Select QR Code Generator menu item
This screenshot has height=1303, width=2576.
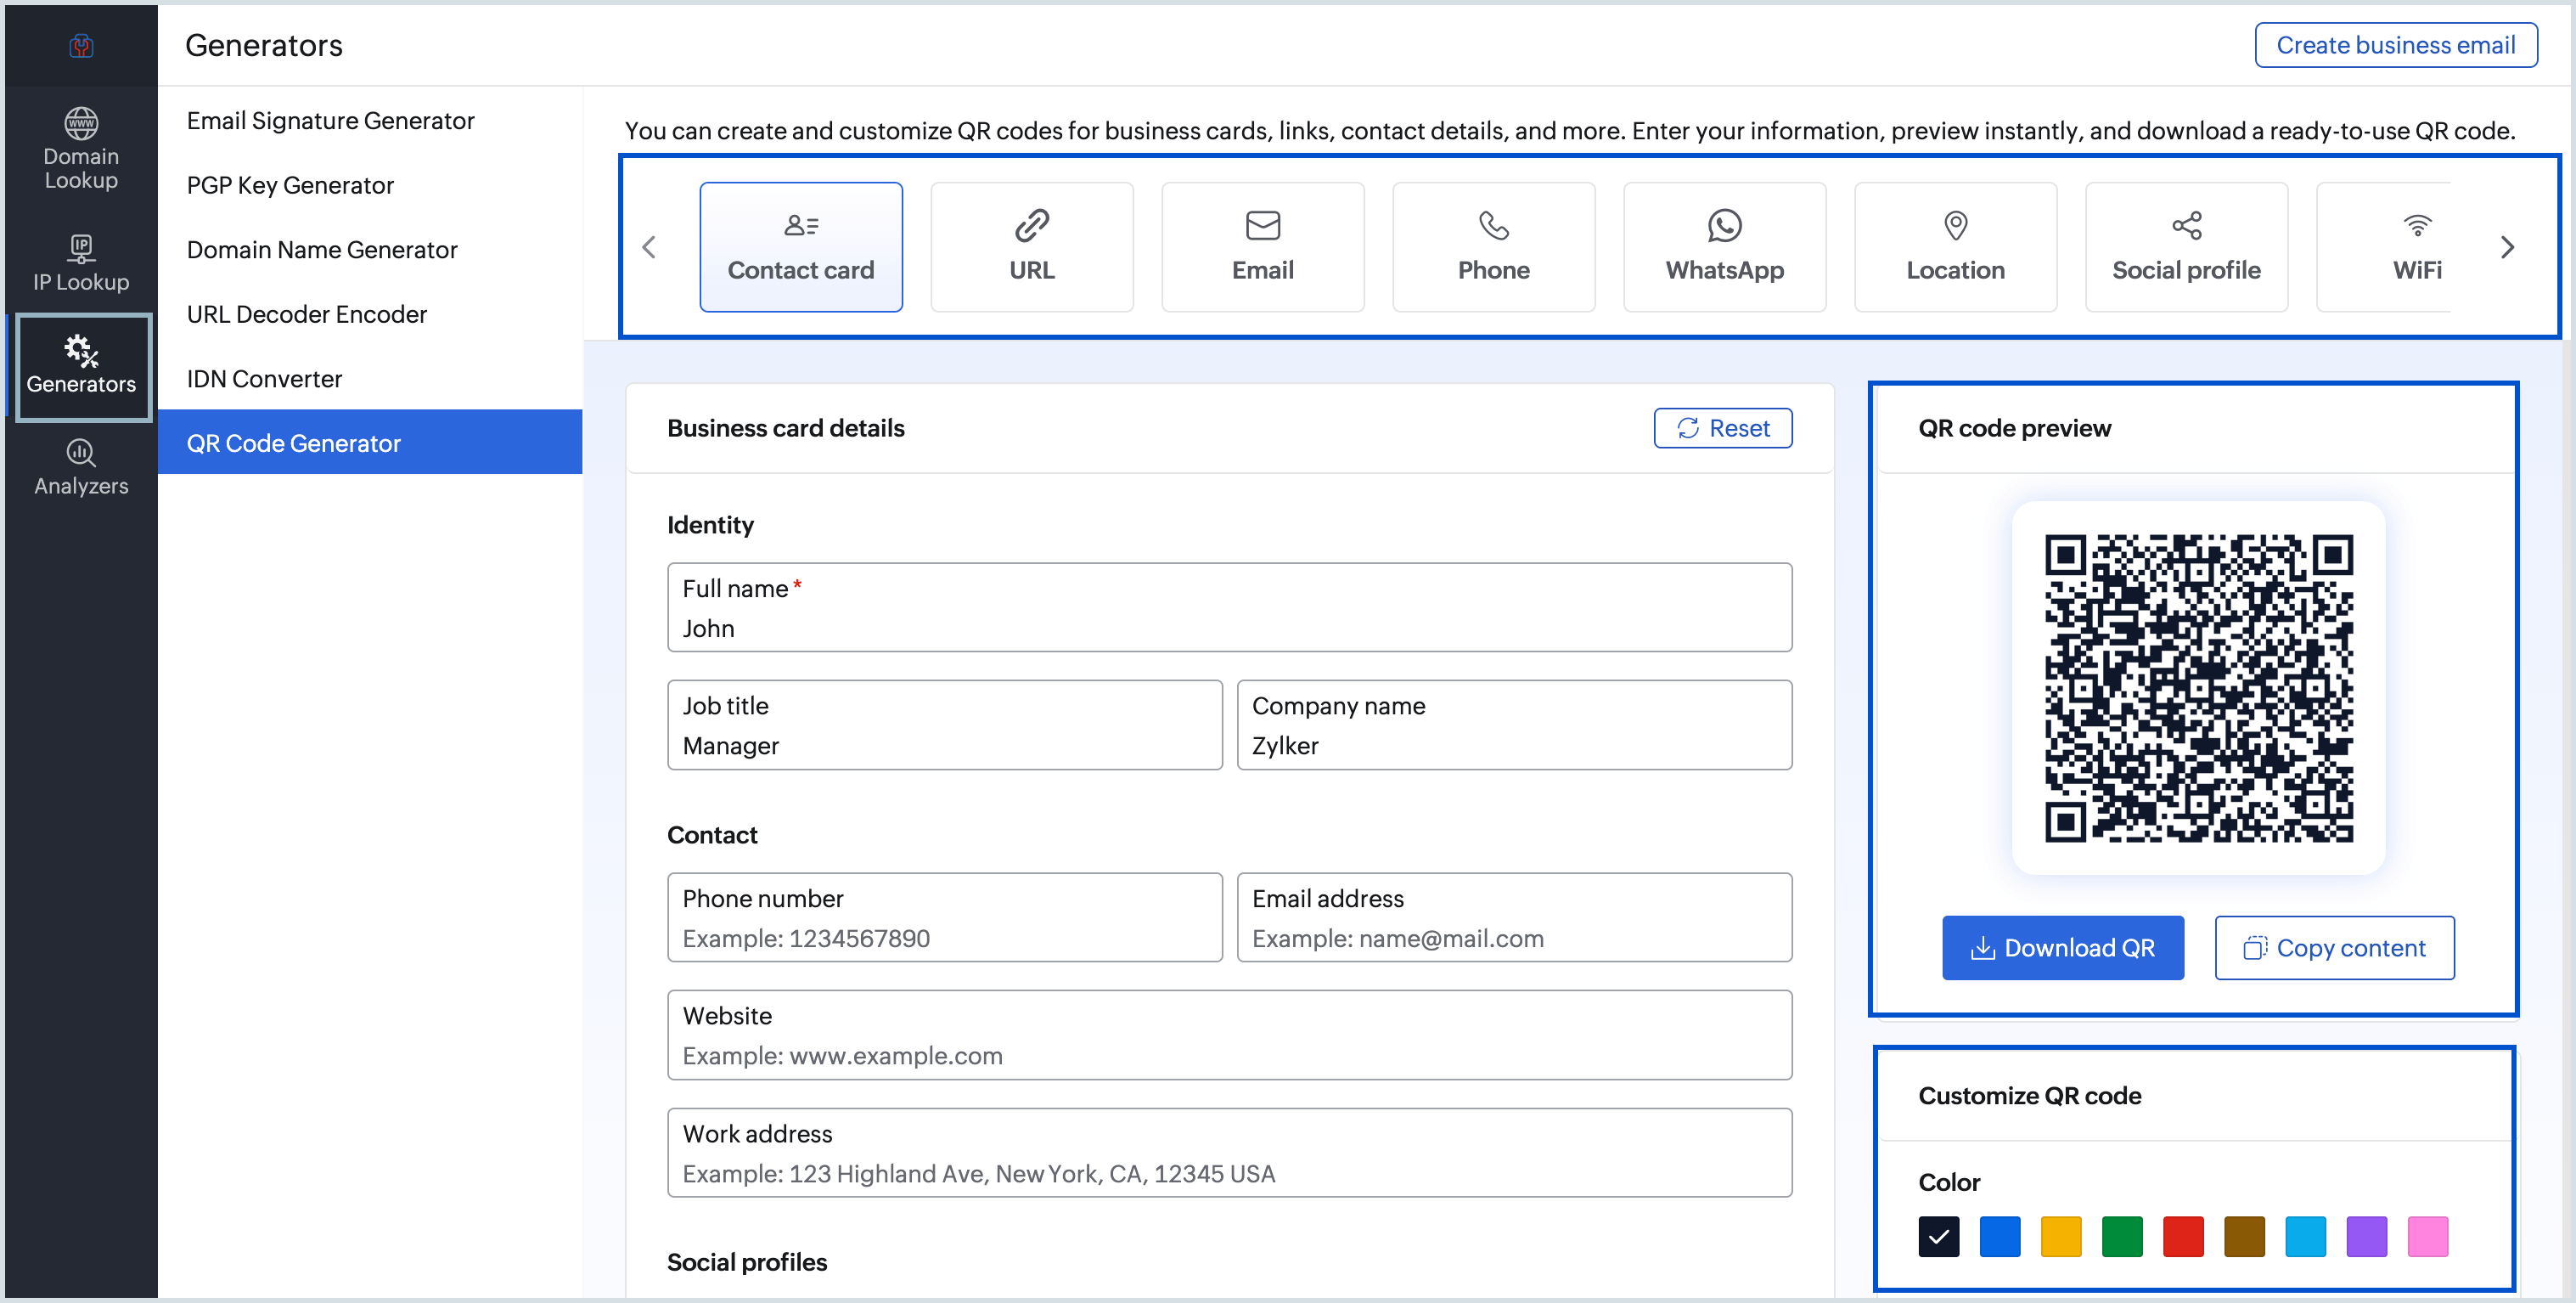tap(370, 443)
